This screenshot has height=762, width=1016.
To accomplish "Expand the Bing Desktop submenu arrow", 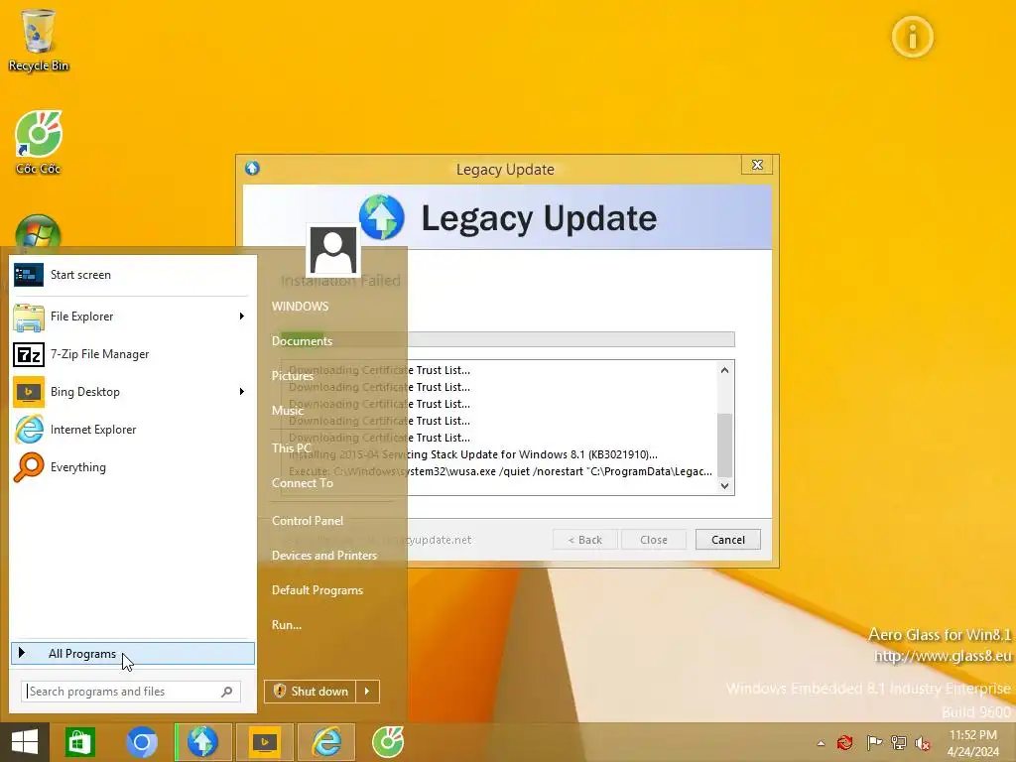I will [x=242, y=392].
